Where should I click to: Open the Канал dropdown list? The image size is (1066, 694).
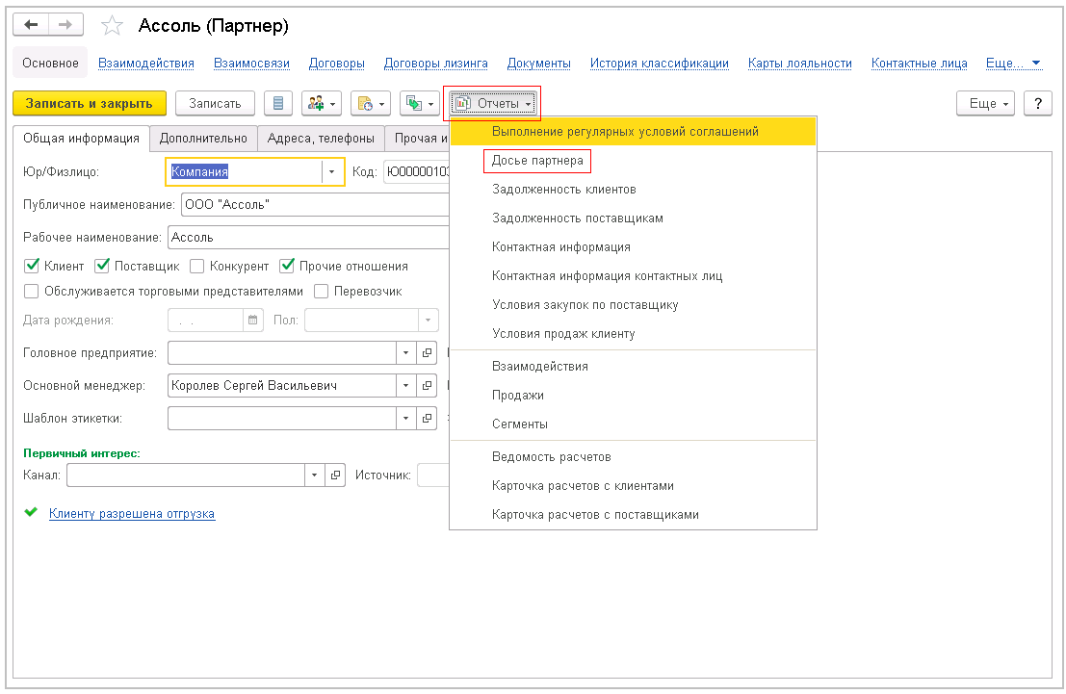[x=315, y=475]
